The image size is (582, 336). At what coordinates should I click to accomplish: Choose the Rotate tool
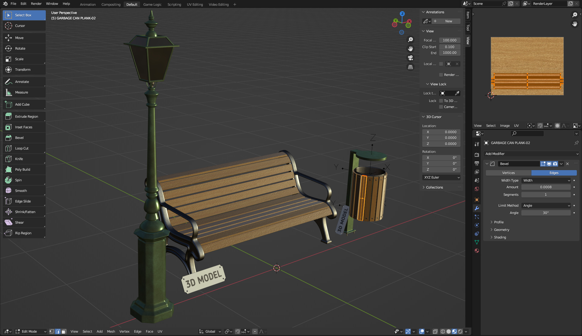(24, 48)
